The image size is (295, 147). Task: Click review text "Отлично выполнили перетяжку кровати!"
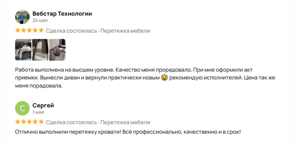[x=68, y=132]
